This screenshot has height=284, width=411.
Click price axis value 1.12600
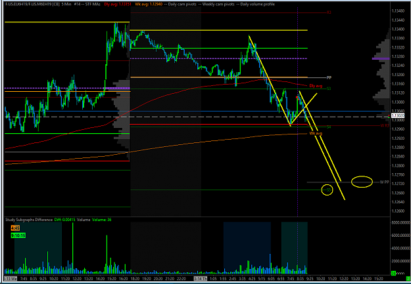coord(398,211)
